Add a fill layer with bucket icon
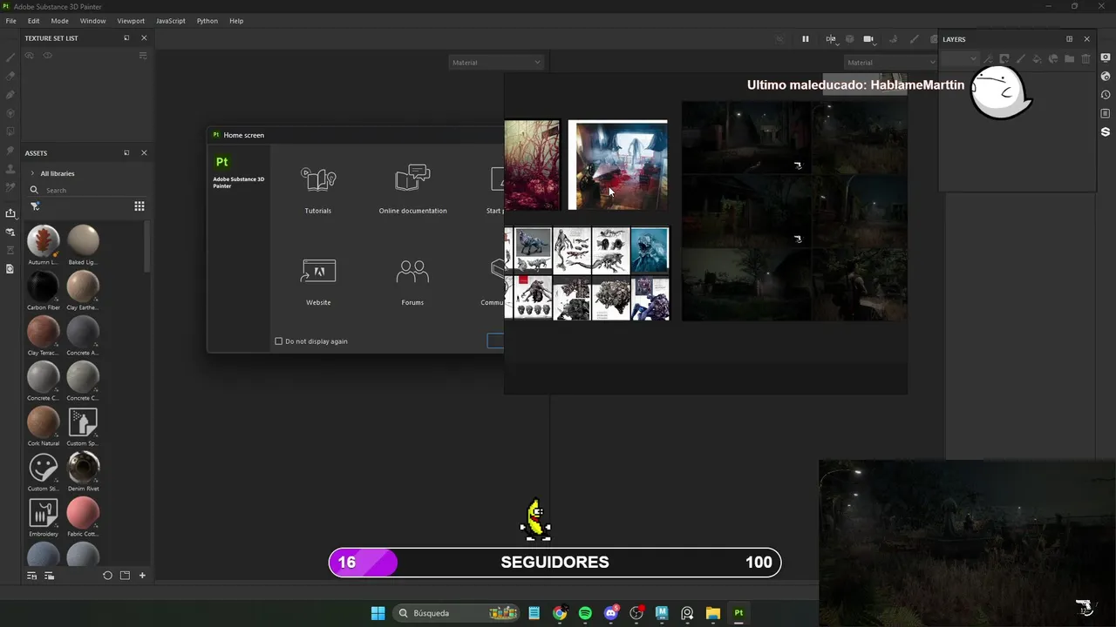This screenshot has width=1116, height=627. point(1038,59)
